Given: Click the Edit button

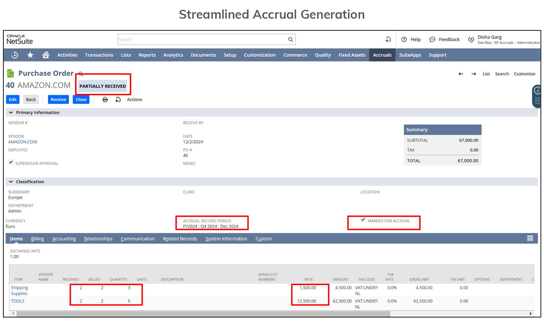Looking at the screenshot, I should coord(13,100).
